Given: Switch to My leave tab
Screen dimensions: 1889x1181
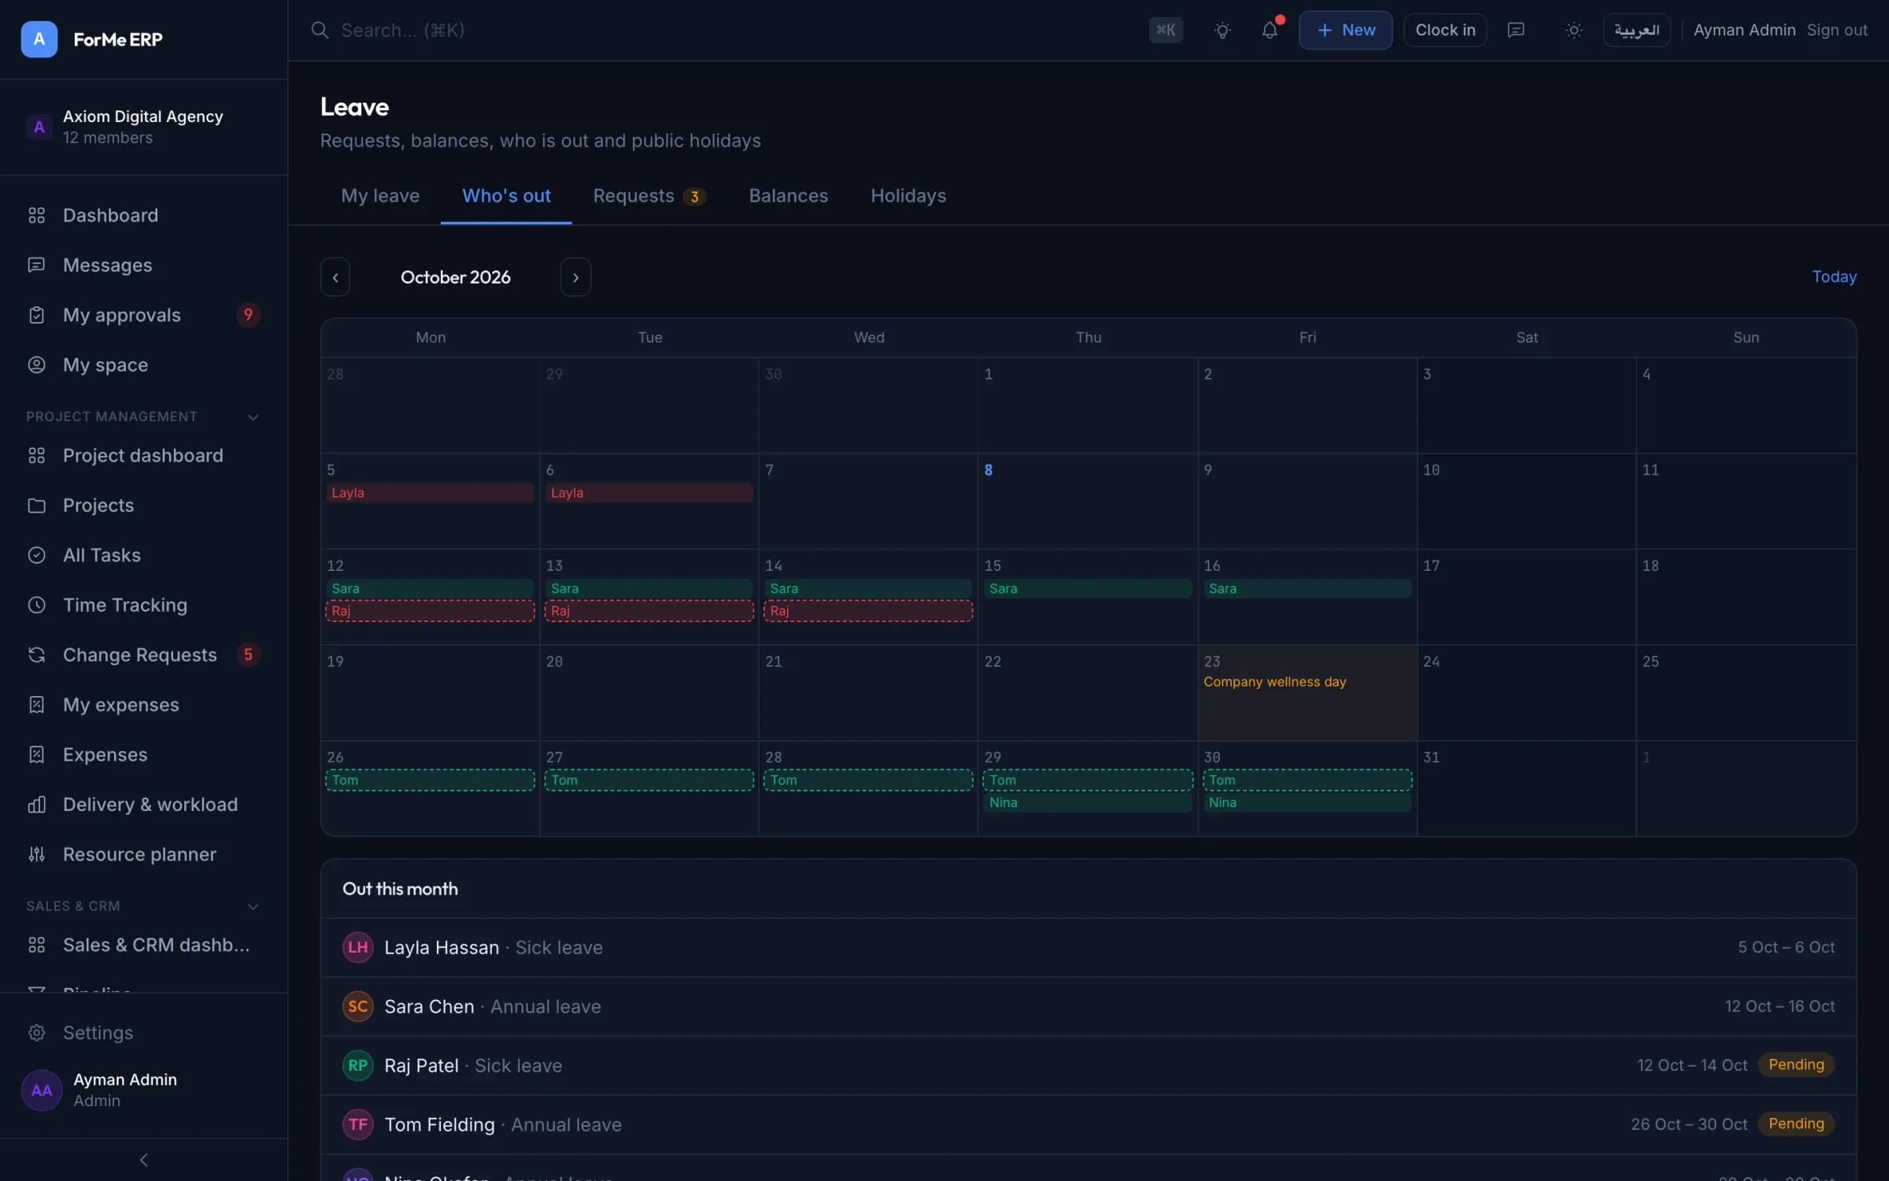Looking at the screenshot, I should click(380, 195).
